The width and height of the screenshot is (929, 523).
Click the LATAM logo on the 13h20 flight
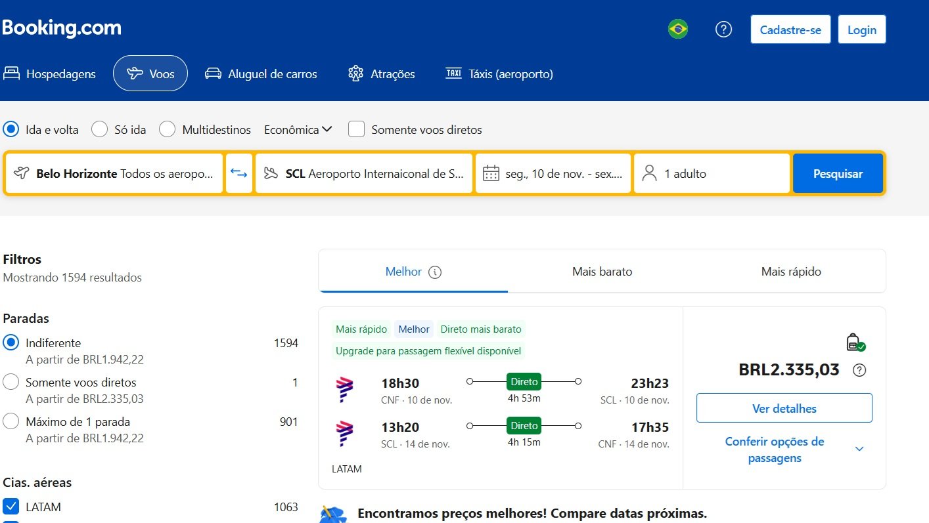(x=345, y=434)
